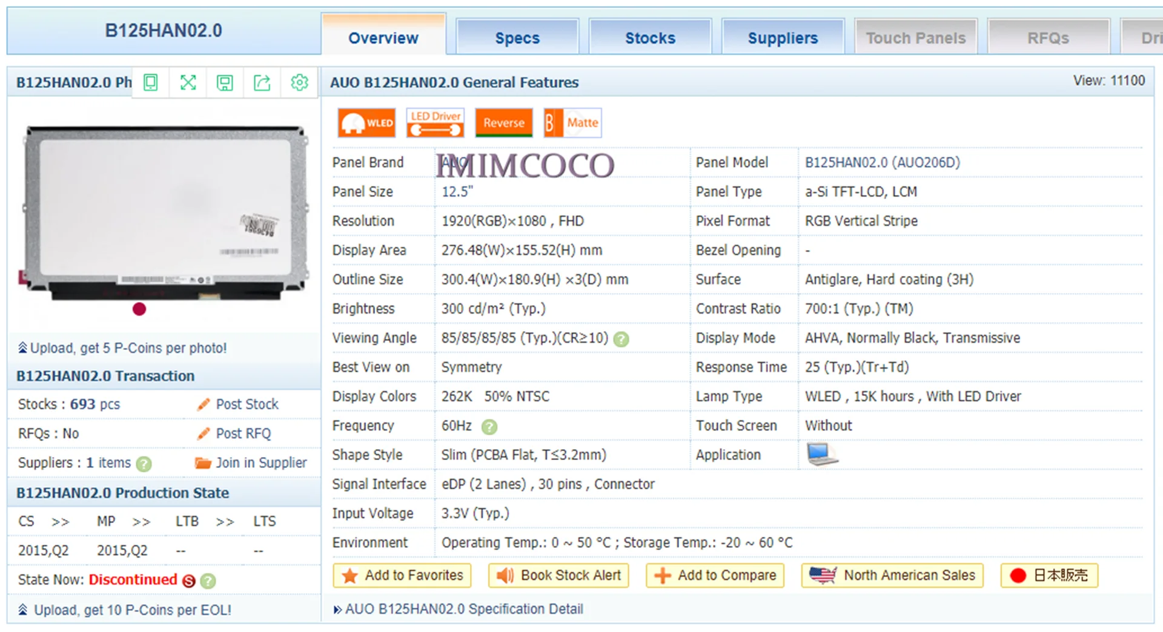The width and height of the screenshot is (1163, 632).
Task: Click North American Sales button
Action: (x=892, y=575)
